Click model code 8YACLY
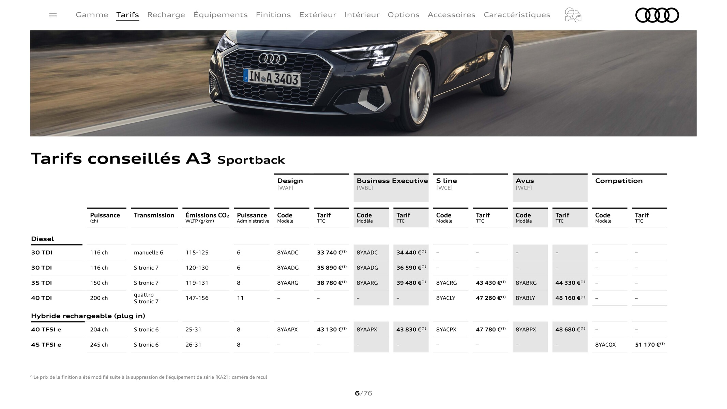727x409 pixels. pos(445,298)
